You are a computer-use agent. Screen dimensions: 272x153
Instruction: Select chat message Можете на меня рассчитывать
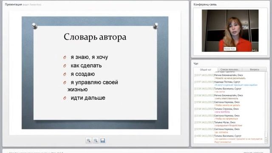[x=230, y=78]
